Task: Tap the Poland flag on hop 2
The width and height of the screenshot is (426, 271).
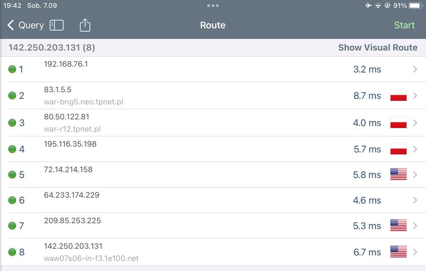Action: pos(398,96)
